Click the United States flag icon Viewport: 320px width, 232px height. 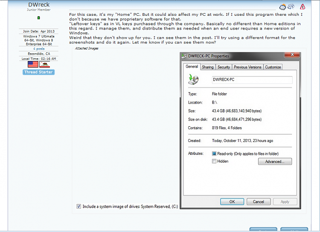33,64
